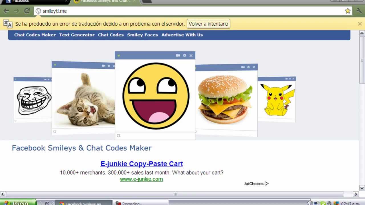Open the www.e-junkie.com link

click(x=141, y=179)
